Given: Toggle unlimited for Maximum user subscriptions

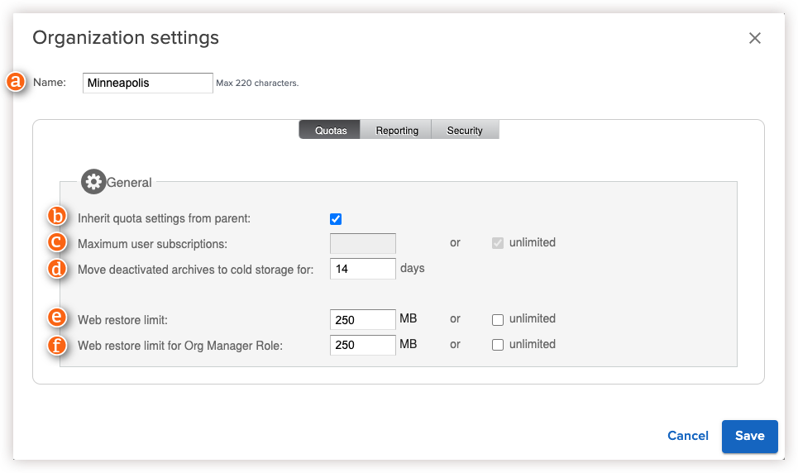Looking at the screenshot, I should coord(498,243).
